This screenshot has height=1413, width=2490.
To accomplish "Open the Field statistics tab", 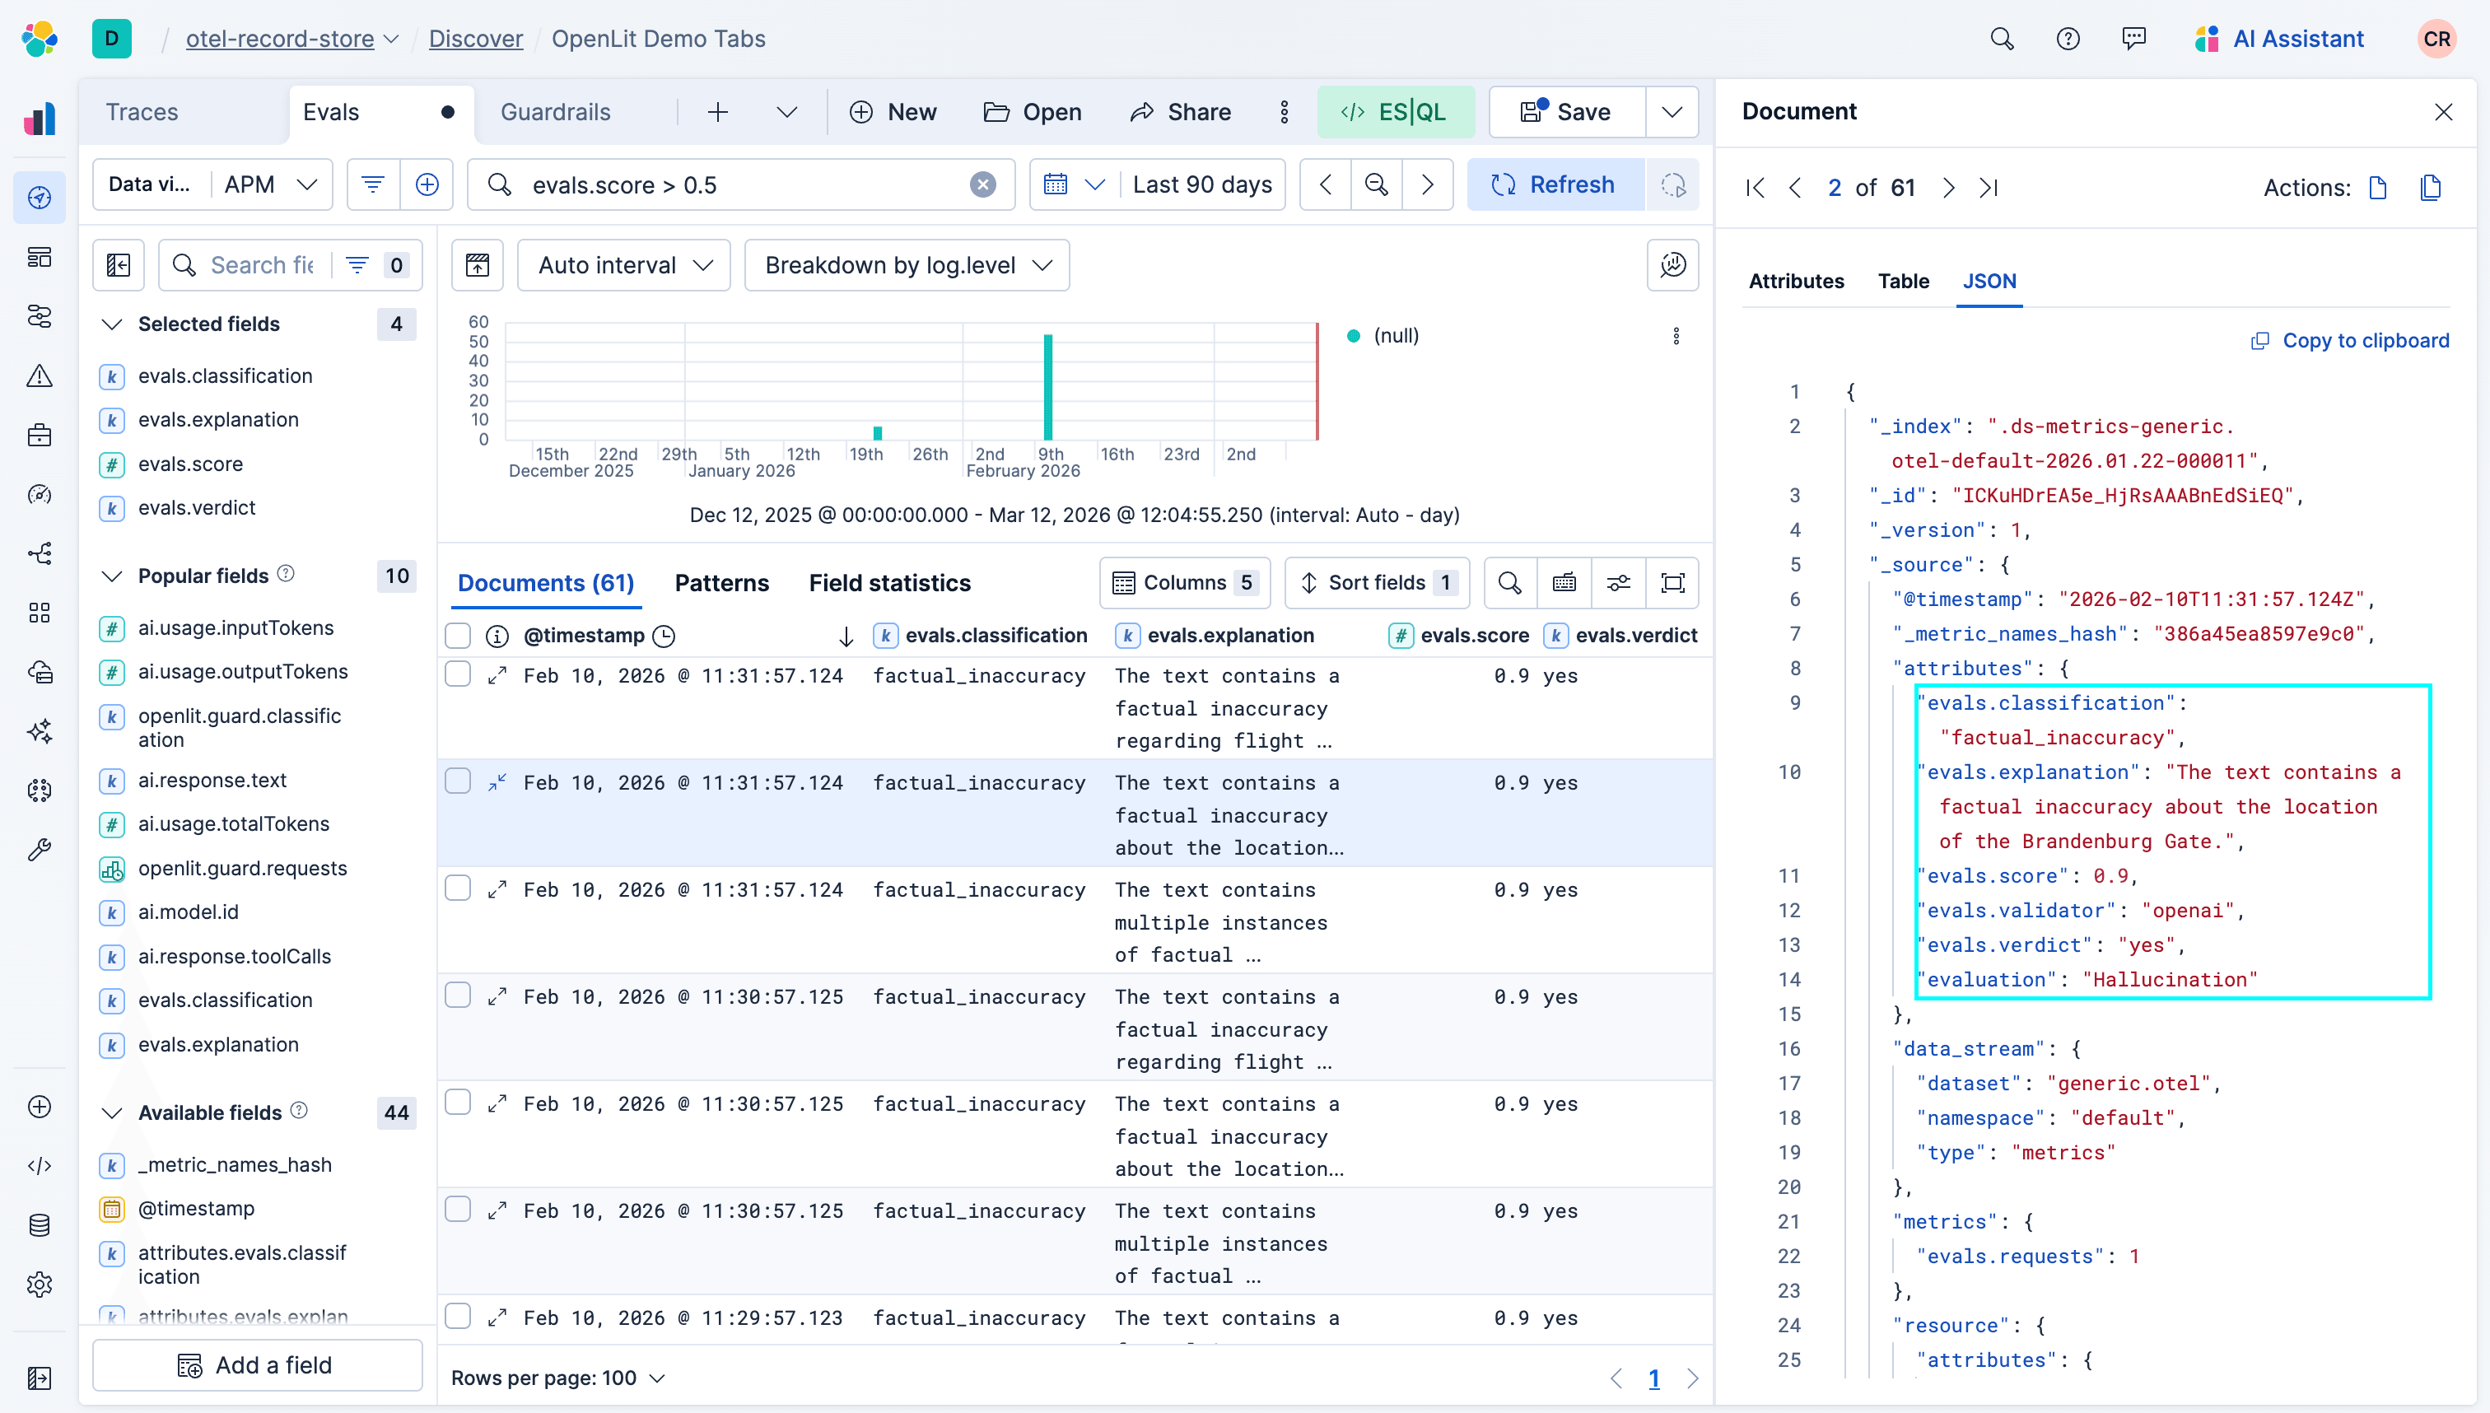I will point(888,582).
